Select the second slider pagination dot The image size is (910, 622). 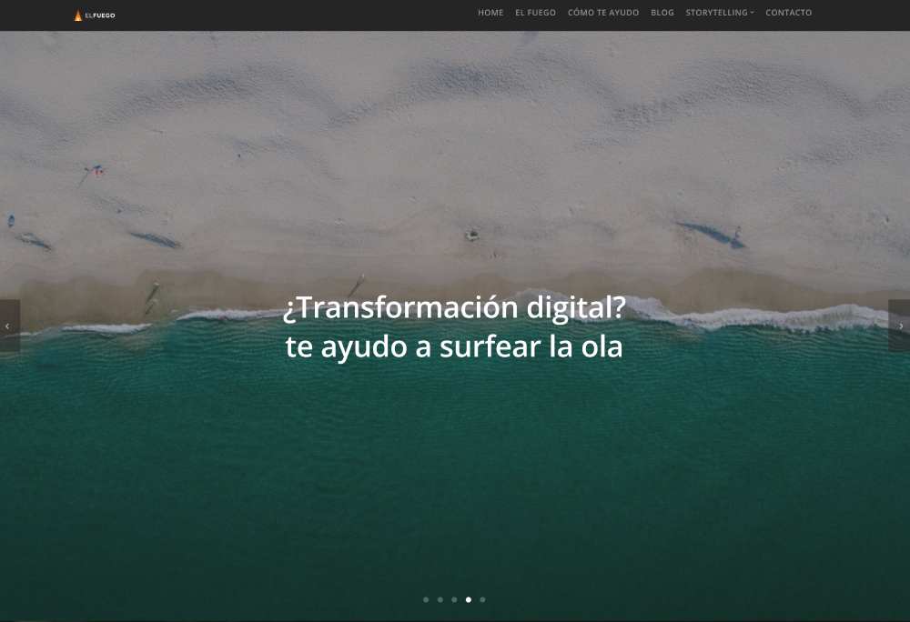click(x=440, y=599)
